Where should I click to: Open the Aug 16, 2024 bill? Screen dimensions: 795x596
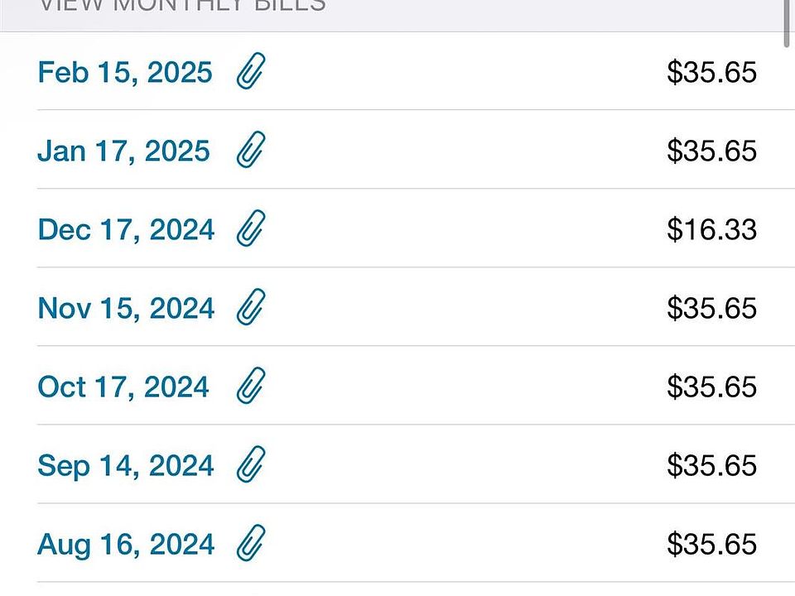coord(126,544)
